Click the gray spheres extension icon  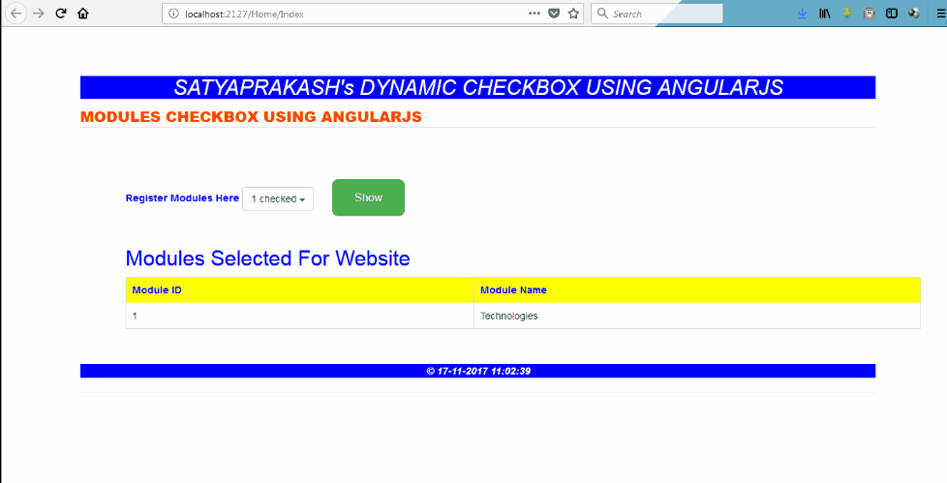click(914, 14)
